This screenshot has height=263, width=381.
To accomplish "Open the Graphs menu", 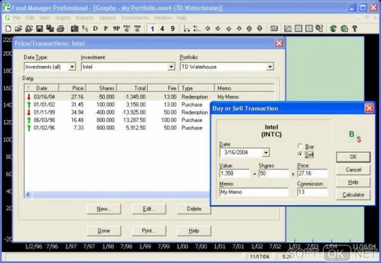I will click(x=63, y=18).
